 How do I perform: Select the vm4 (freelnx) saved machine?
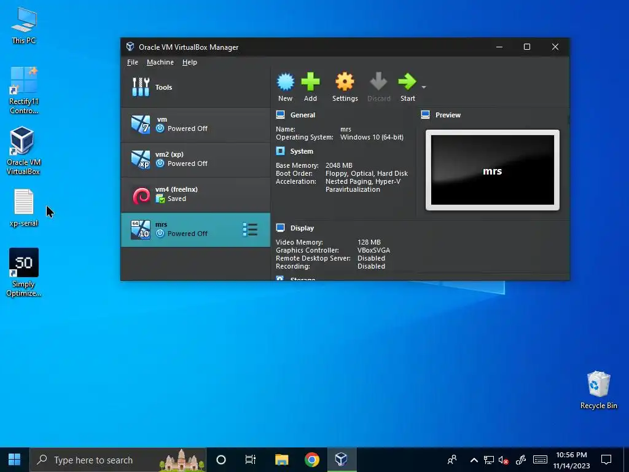195,194
